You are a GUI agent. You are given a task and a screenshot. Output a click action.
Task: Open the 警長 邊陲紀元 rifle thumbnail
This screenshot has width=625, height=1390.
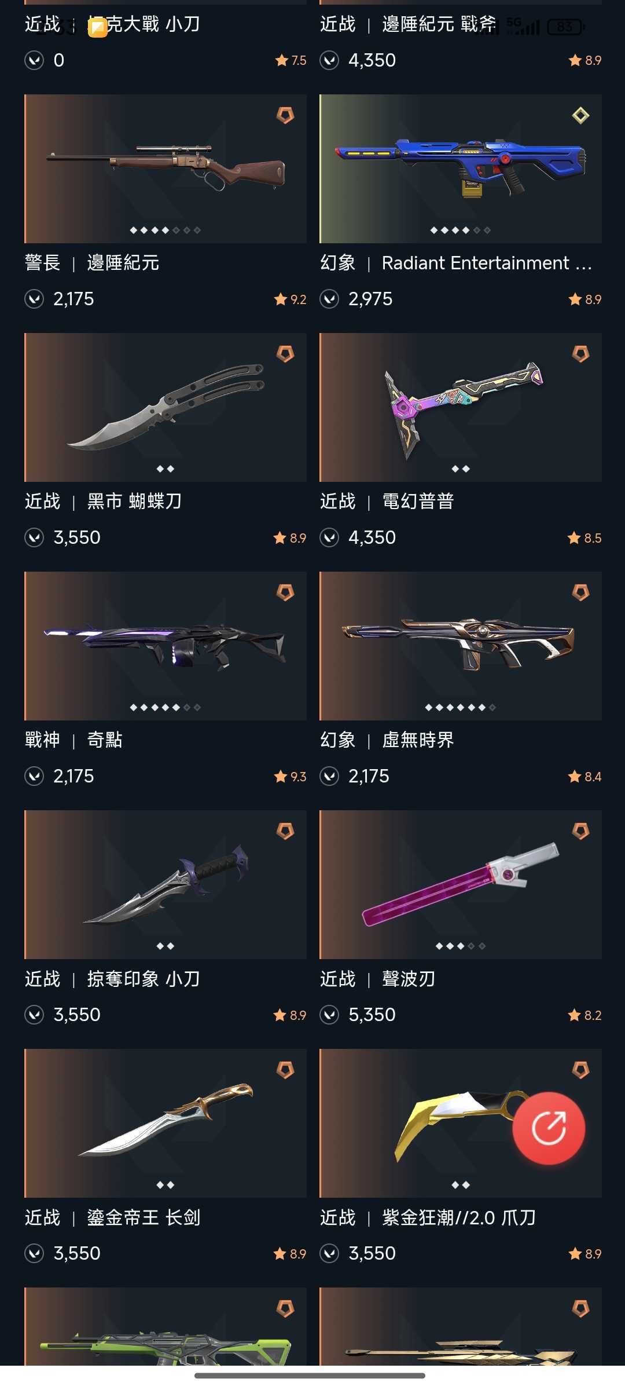166,169
